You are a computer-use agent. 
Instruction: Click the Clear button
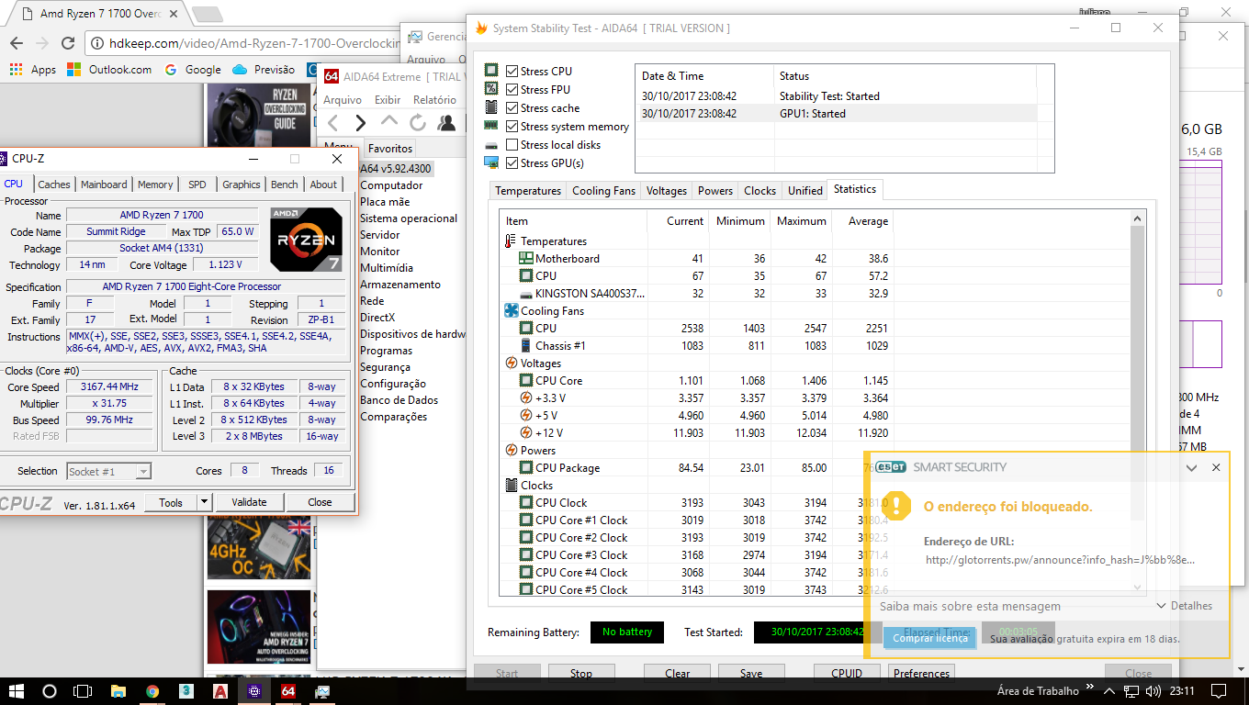[677, 673]
